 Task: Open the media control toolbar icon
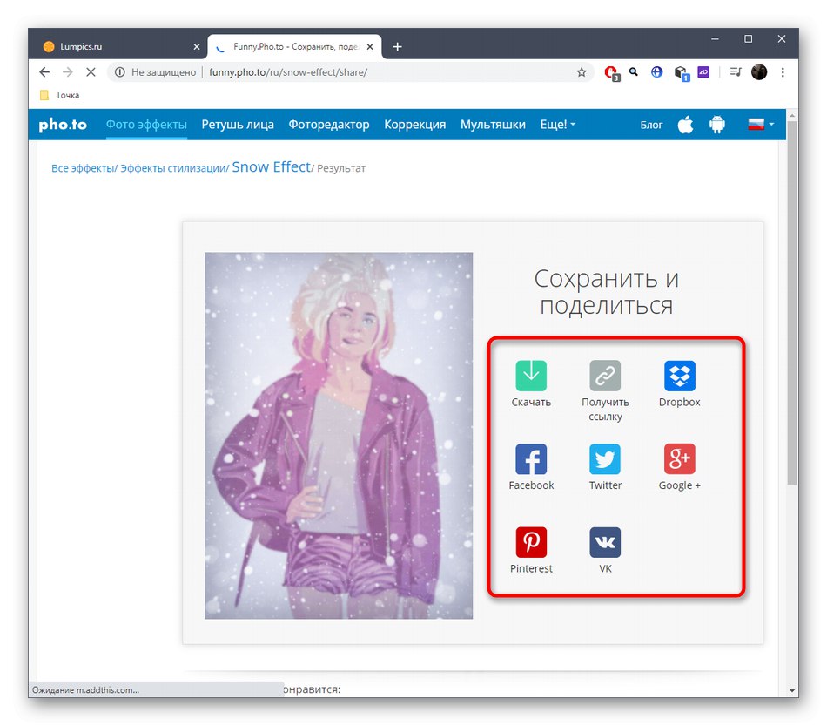[736, 71]
